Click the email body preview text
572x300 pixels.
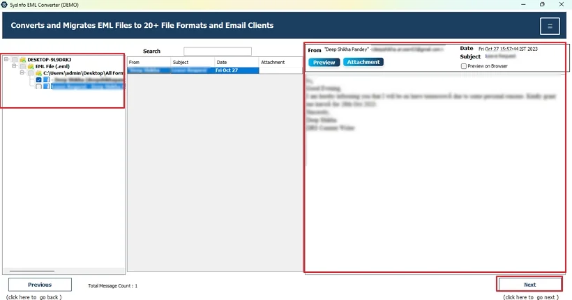pyautogui.click(x=430, y=104)
